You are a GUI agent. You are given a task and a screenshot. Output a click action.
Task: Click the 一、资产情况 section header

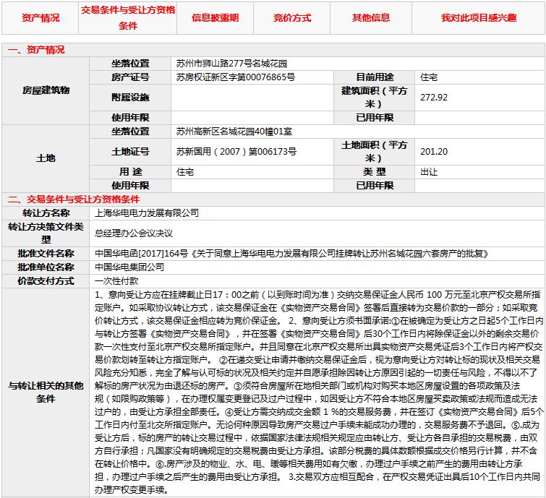coord(36,50)
